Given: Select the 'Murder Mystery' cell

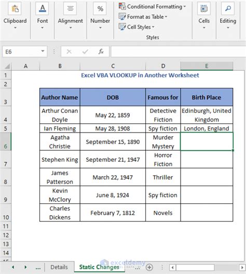Looking at the screenshot, I should 163,141.
